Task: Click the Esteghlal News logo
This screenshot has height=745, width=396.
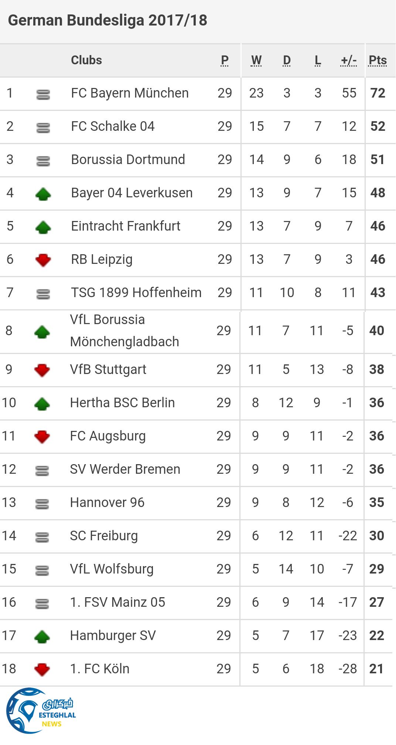Action: pyautogui.click(x=41, y=710)
